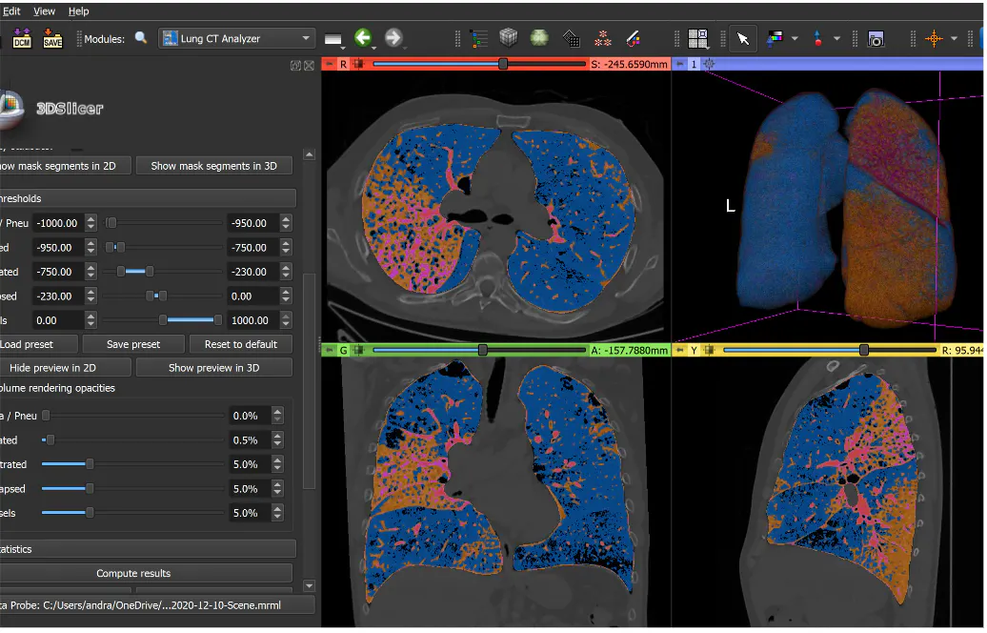The image size is (987, 633).
Task: Collapse the Statistics section header
Action: [x=148, y=550]
